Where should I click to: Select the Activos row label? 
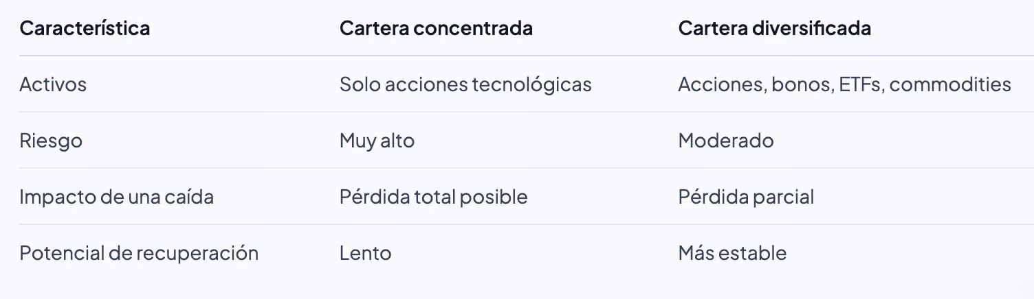tap(53, 84)
